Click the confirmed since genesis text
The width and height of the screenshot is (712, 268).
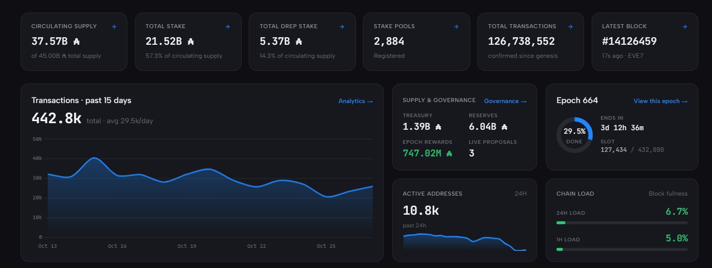[523, 56]
